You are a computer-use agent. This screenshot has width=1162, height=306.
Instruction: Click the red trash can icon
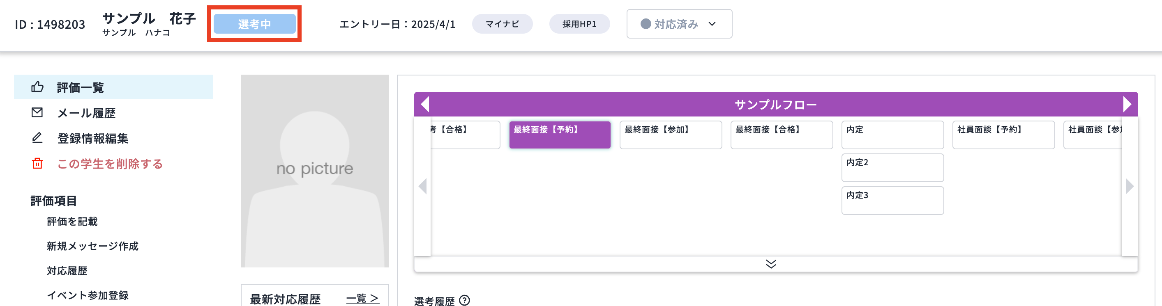click(37, 163)
